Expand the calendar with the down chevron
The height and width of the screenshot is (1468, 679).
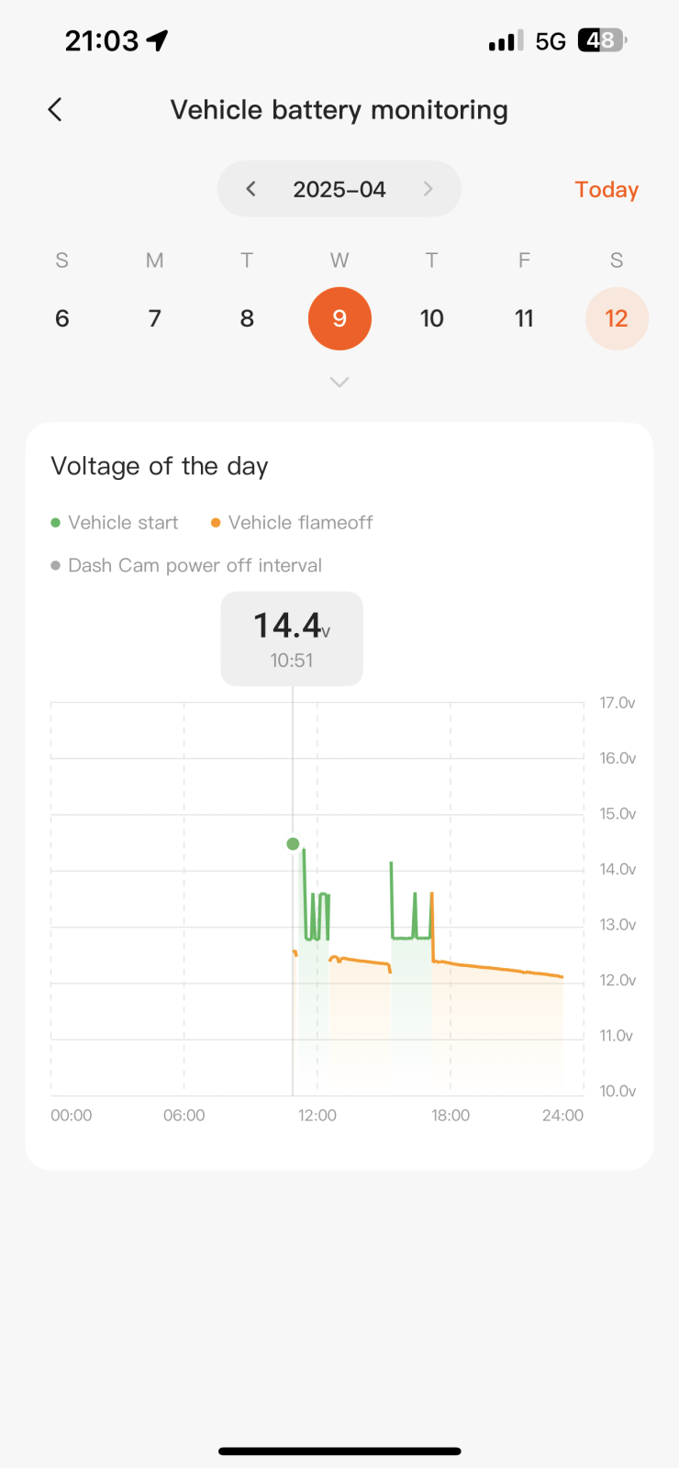339,382
